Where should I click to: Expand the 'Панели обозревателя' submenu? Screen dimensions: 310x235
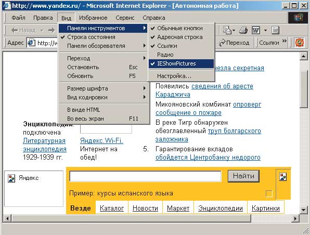[103, 46]
